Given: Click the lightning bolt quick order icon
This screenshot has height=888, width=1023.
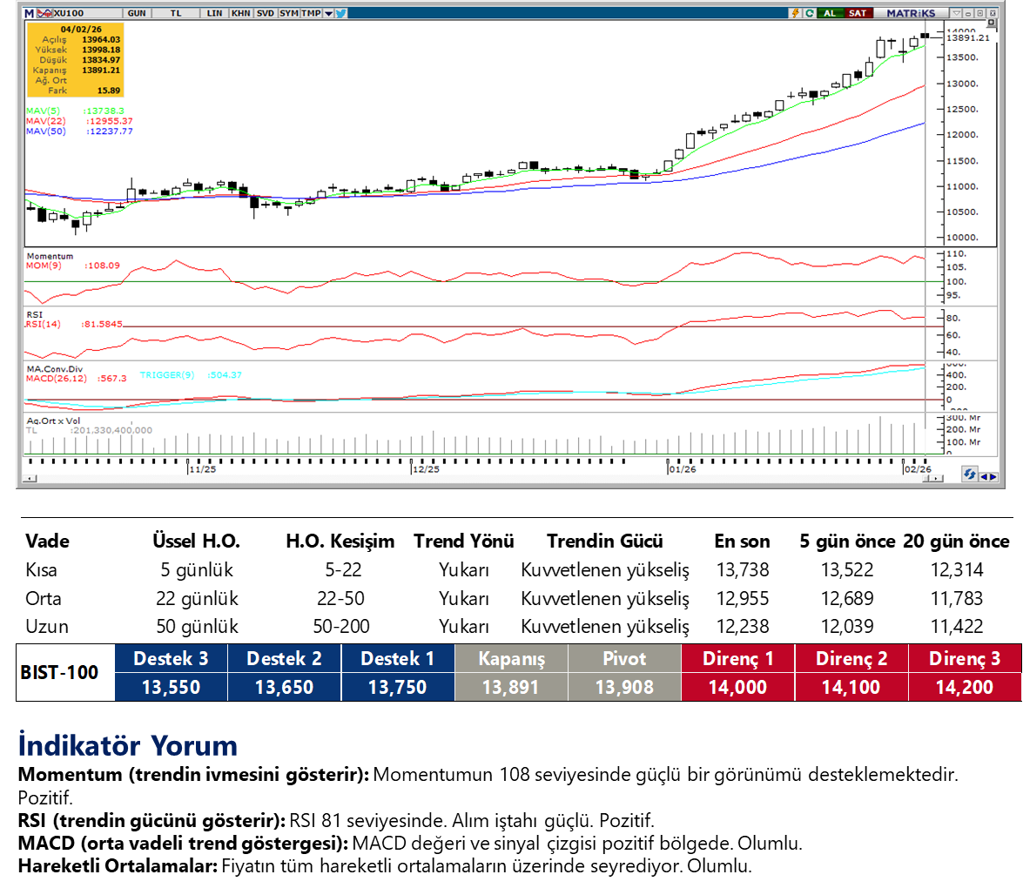Looking at the screenshot, I should click(795, 13).
